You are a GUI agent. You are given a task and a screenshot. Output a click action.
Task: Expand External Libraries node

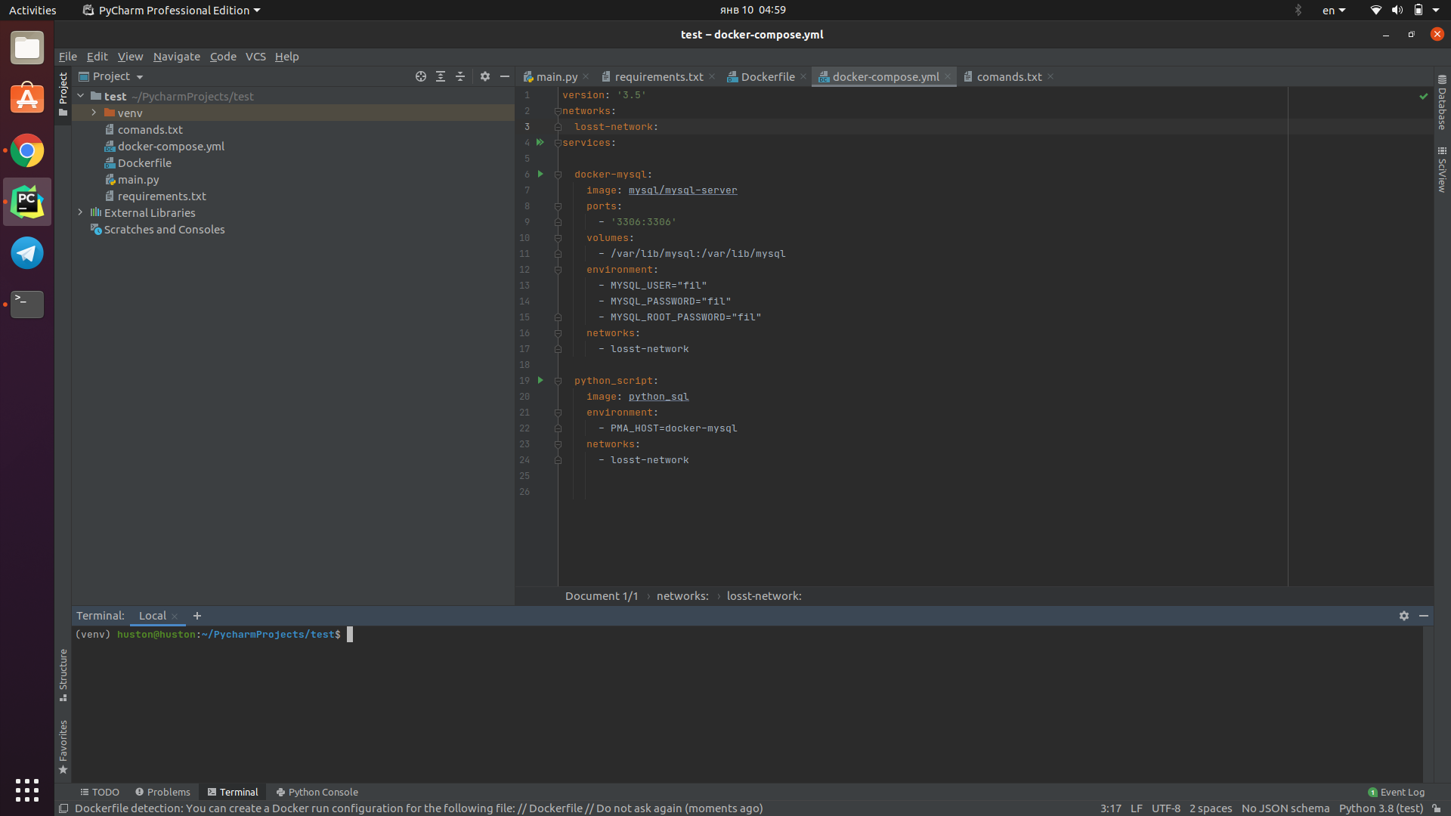pos(80,212)
